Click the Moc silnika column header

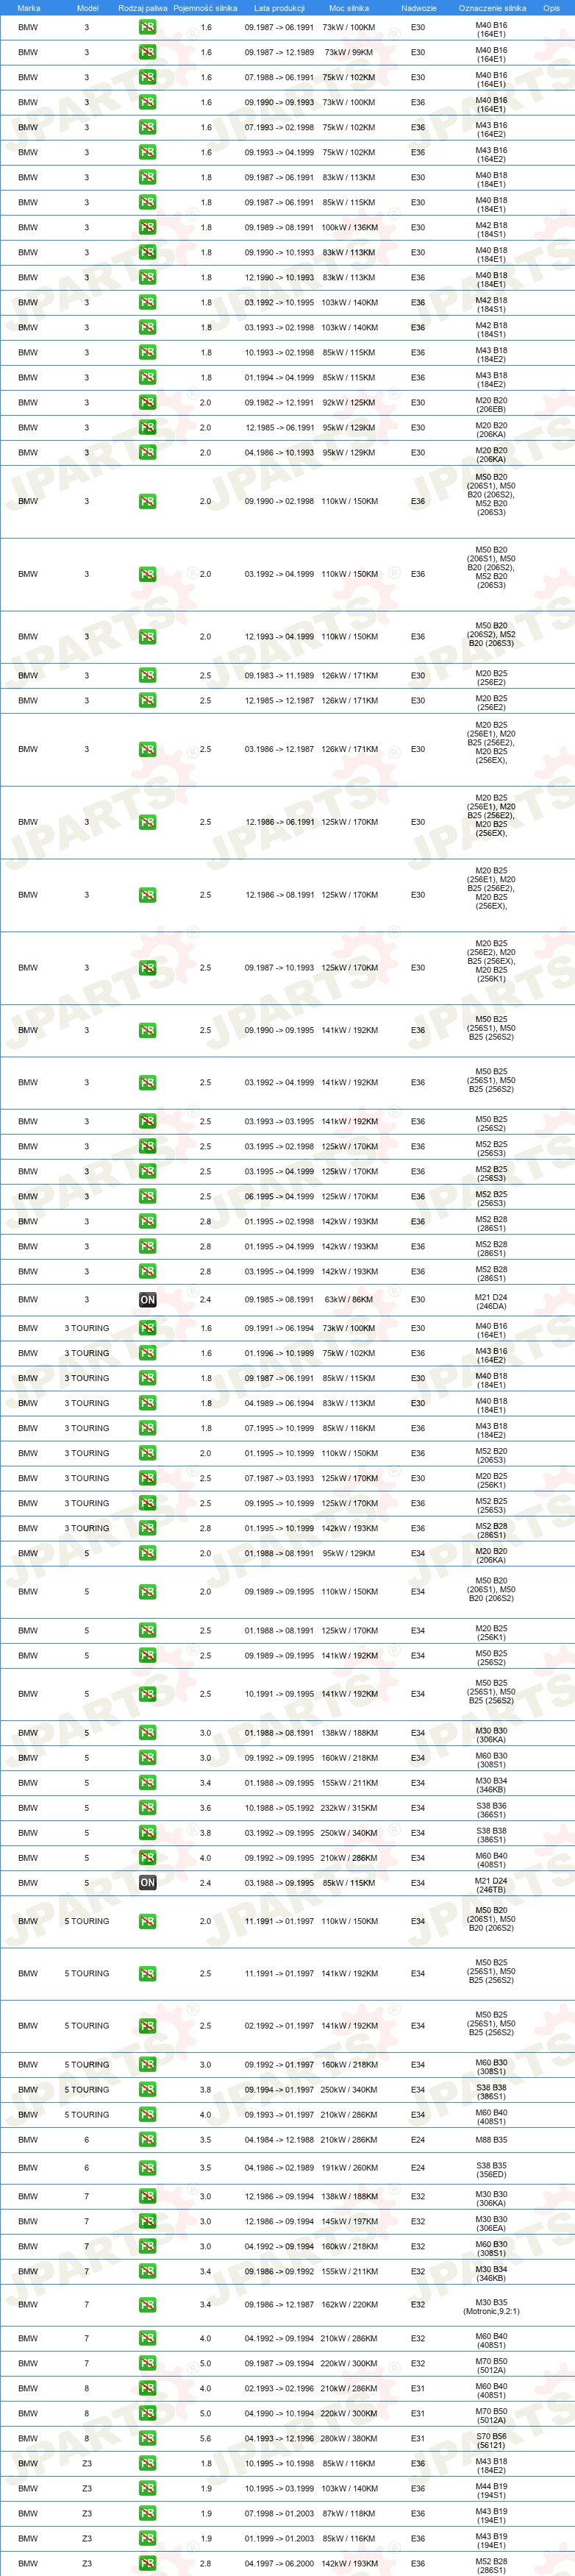(x=349, y=8)
